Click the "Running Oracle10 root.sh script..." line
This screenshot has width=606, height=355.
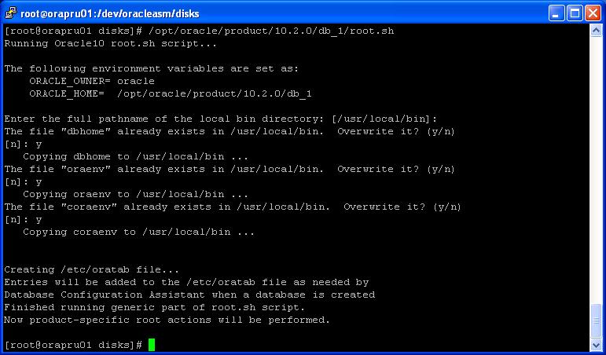point(111,44)
